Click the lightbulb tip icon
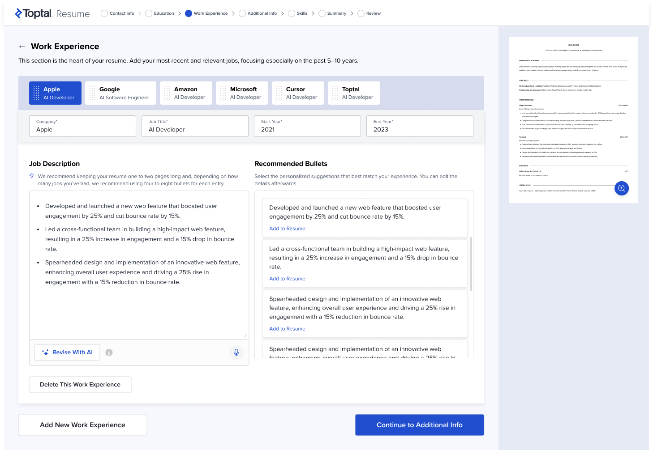The height and width of the screenshot is (450, 653). tap(32, 176)
